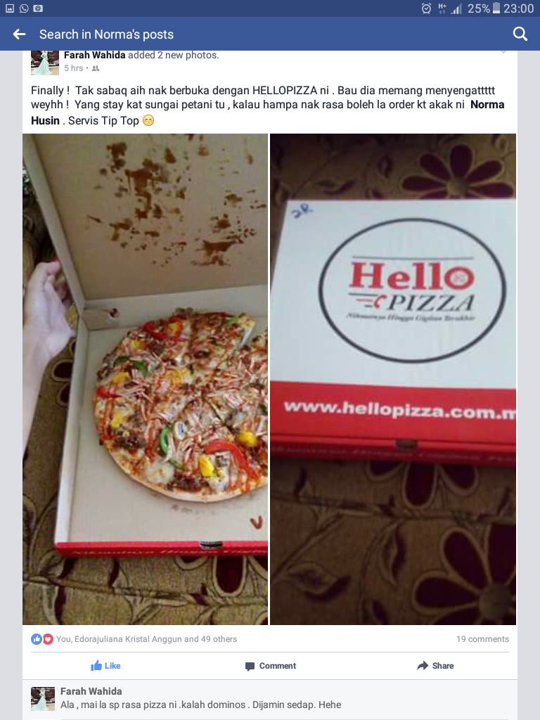This screenshot has width=540, height=720.
Task: Tap the Like button label
Action: [112, 666]
